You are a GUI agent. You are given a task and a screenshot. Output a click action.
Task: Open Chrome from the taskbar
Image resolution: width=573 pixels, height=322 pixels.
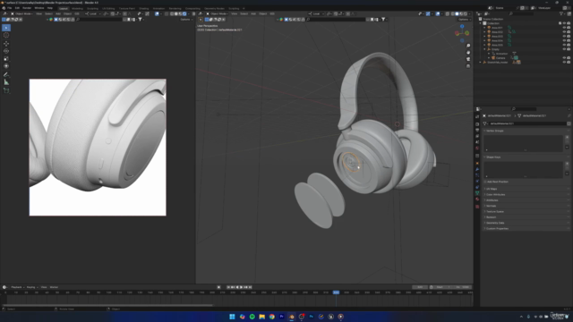(x=272, y=317)
